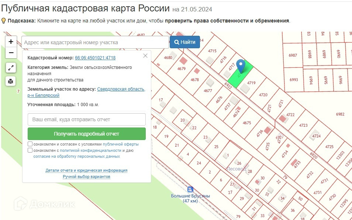
Task: Select large parcel 6982 on the map
Action: click(x=340, y=114)
